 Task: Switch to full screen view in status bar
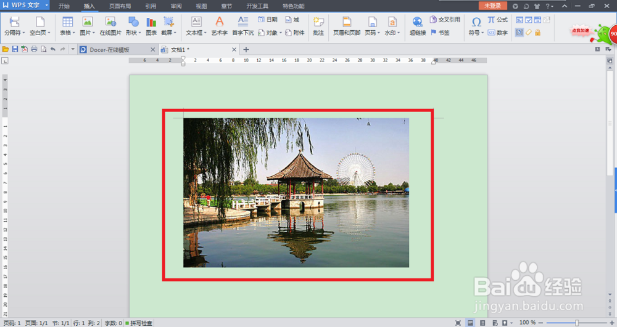click(458, 323)
